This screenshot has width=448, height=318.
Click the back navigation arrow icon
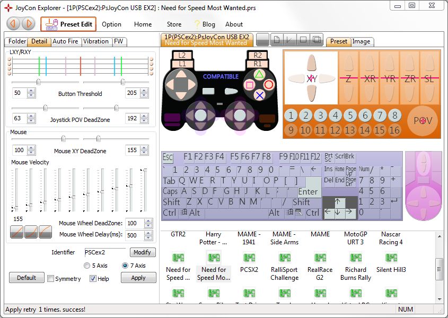click(x=13, y=24)
